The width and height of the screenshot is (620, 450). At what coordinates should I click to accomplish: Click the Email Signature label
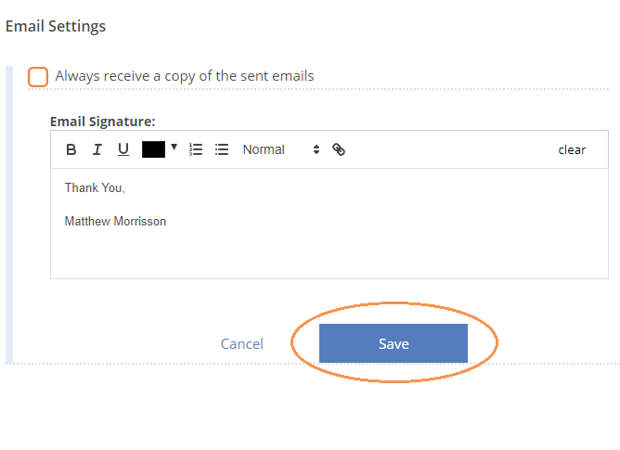pyautogui.click(x=103, y=122)
